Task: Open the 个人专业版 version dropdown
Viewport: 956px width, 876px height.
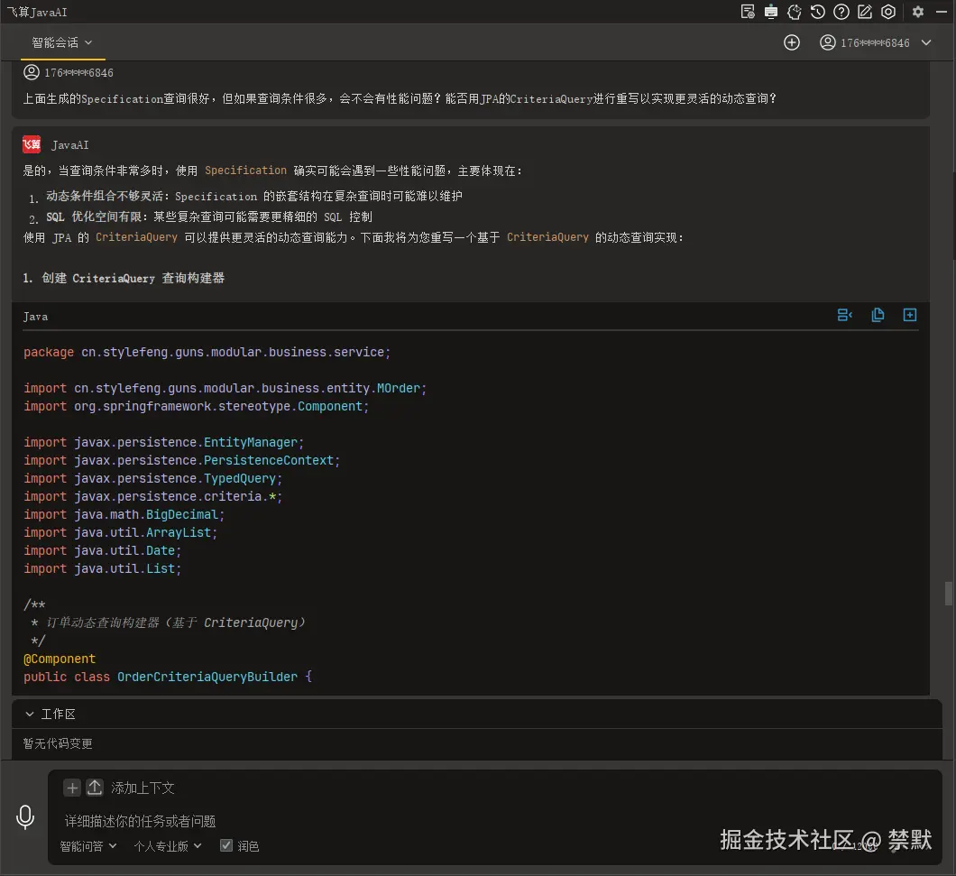Action: tap(168, 846)
